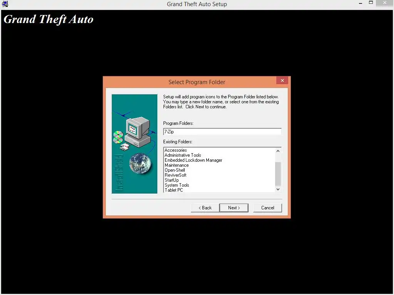Minimize the Grand Theft Auto Setup window
This screenshot has height=295, width=394.
[361, 3]
